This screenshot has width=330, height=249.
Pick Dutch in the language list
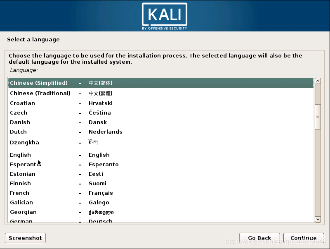[x=161, y=132]
